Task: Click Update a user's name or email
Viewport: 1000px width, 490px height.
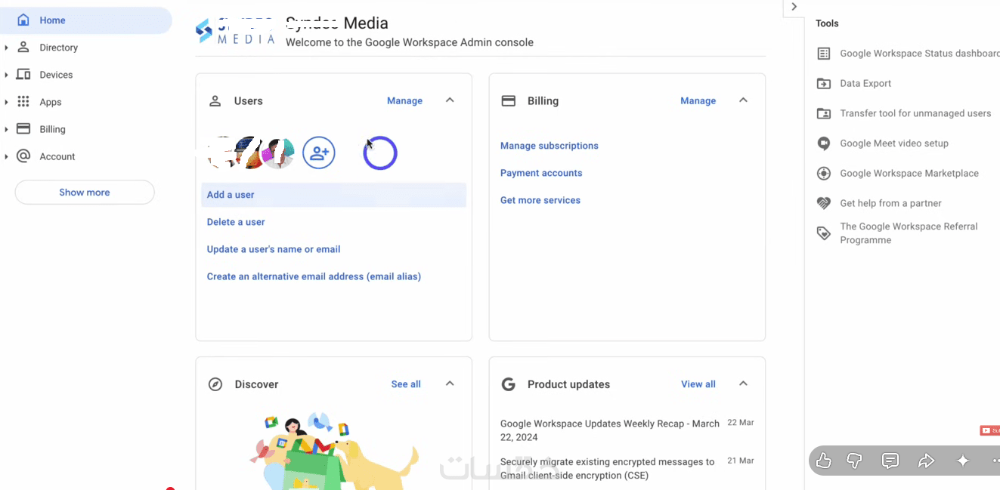Action: point(274,249)
